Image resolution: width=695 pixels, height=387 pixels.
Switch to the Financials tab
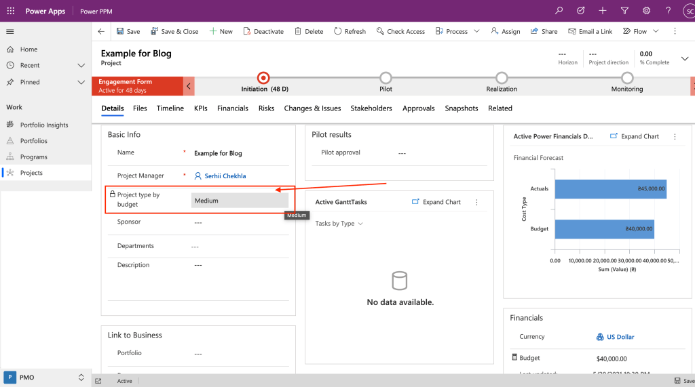pyautogui.click(x=232, y=108)
